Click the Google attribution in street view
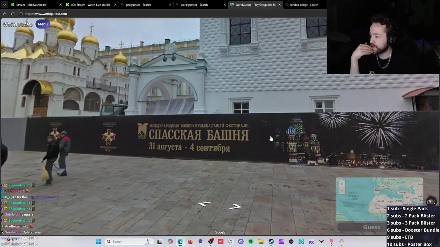 (x=220, y=233)
